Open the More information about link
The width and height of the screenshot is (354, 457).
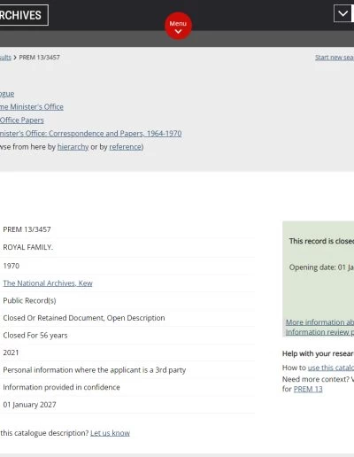tap(319, 322)
